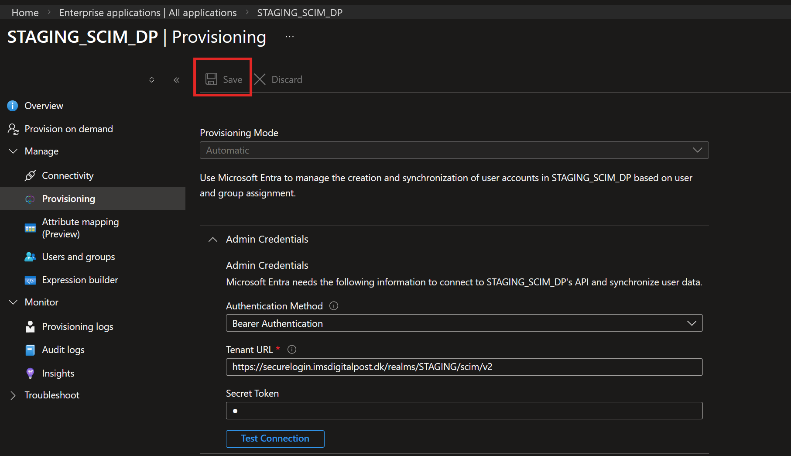Click the up-down sort arrows icon
791x456 pixels.
151,80
